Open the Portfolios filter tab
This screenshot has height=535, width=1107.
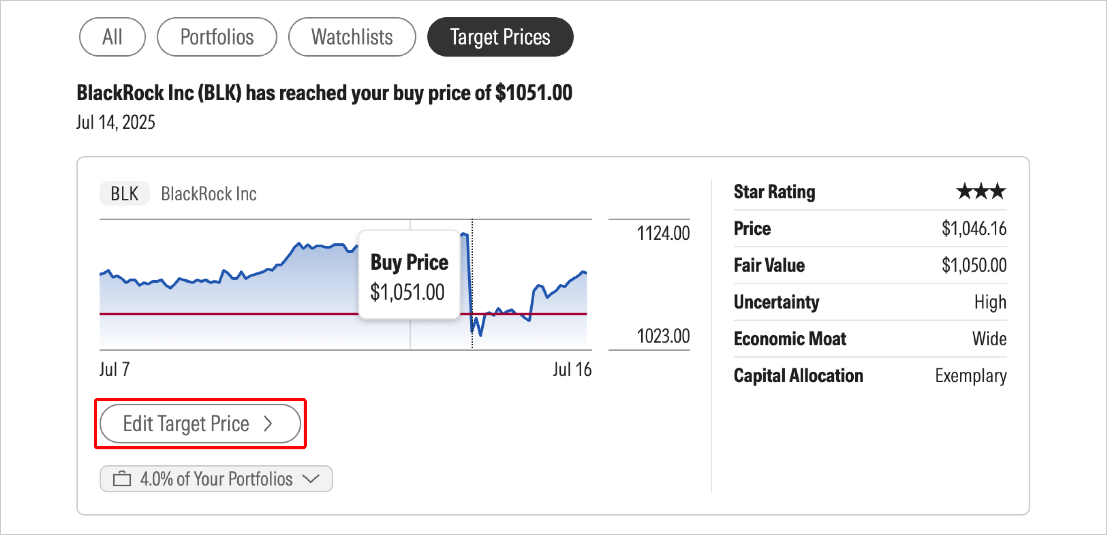click(x=216, y=37)
